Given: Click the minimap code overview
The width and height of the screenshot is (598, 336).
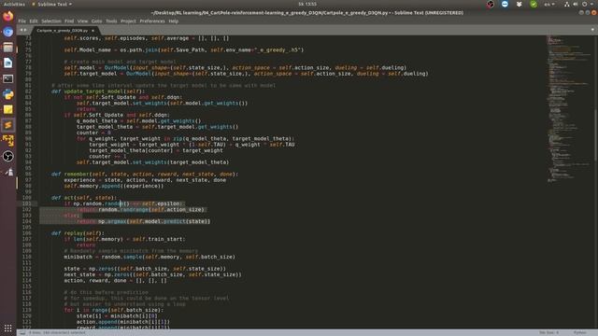Looking at the screenshot, I should point(569,108).
